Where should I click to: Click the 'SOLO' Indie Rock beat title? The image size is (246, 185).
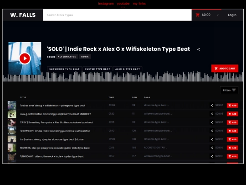click(118, 49)
